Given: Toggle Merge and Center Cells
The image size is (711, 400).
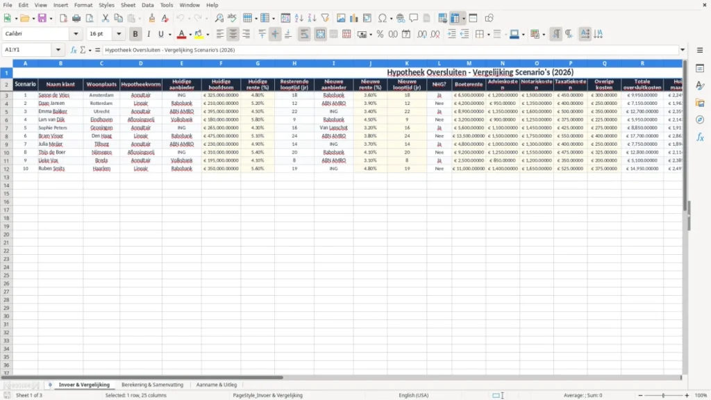Looking at the screenshot, I should 320,34.
